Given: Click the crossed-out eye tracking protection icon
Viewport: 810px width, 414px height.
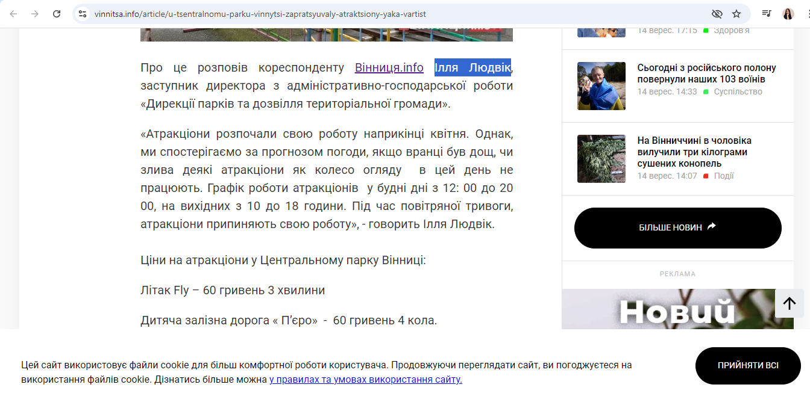Looking at the screenshot, I should click(x=717, y=14).
